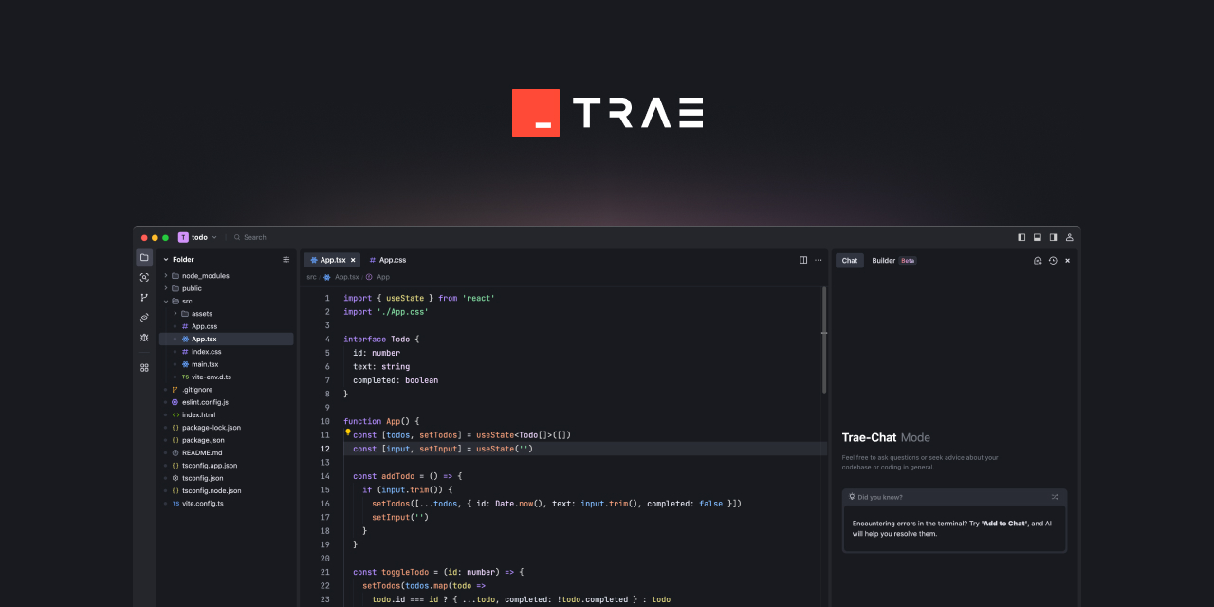Start a new chat with the new-chat icon
The height and width of the screenshot is (607, 1214).
tap(1038, 261)
